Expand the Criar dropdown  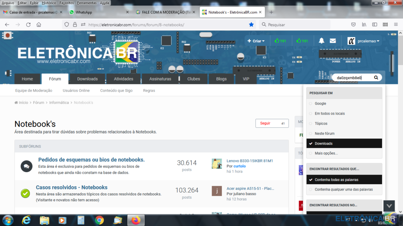coord(256,41)
